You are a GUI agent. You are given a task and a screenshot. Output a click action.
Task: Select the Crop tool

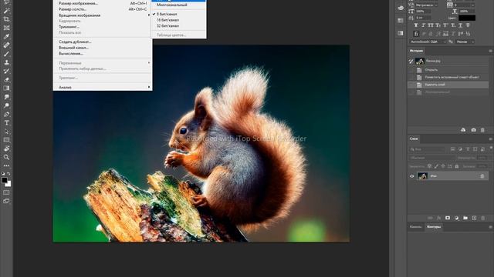point(6,19)
